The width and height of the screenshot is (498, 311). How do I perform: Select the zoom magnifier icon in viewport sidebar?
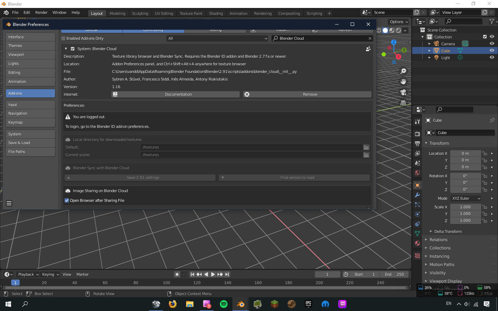(403, 71)
